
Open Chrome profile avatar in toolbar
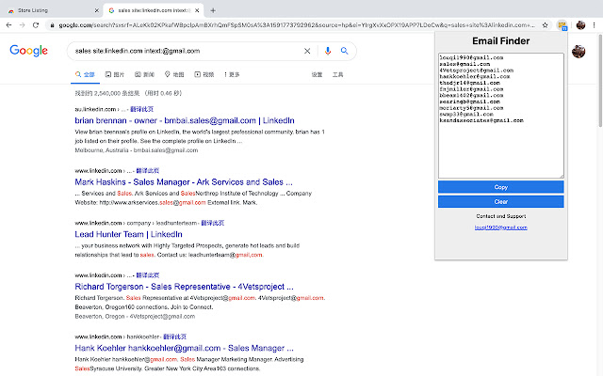(580, 25)
